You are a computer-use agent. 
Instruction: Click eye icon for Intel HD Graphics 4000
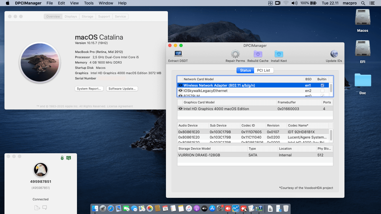pos(180,109)
